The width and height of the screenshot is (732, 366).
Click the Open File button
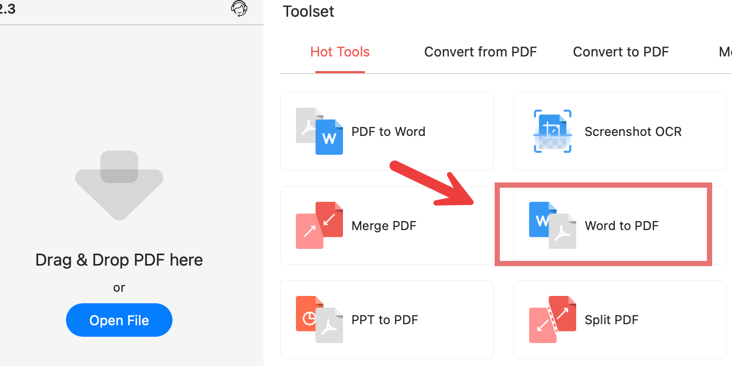(x=119, y=320)
